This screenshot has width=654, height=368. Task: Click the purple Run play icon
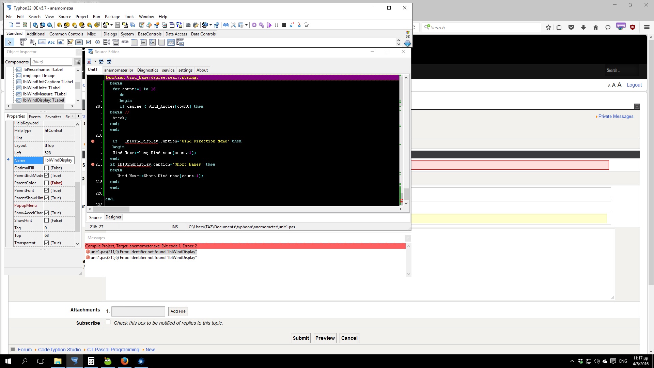[x=269, y=25]
